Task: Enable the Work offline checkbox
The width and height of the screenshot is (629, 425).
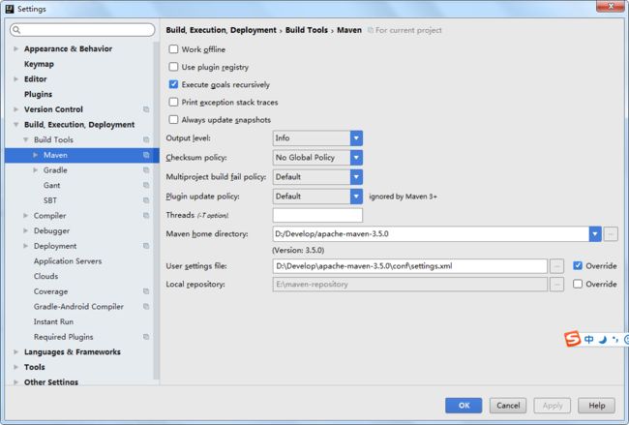Action: pyautogui.click(x=173, y=49)
